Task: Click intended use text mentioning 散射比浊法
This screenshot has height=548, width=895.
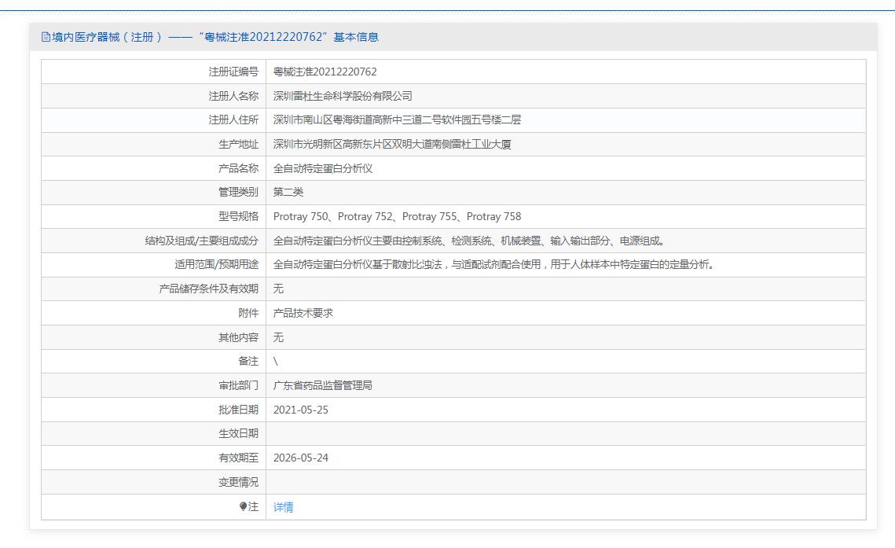Action: pyautogui.click(x=493, y=265)
